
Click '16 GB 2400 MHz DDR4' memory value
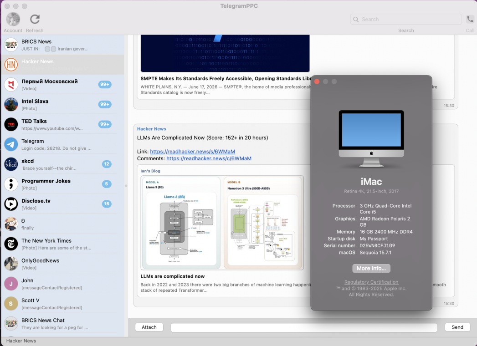coord(386,232)
